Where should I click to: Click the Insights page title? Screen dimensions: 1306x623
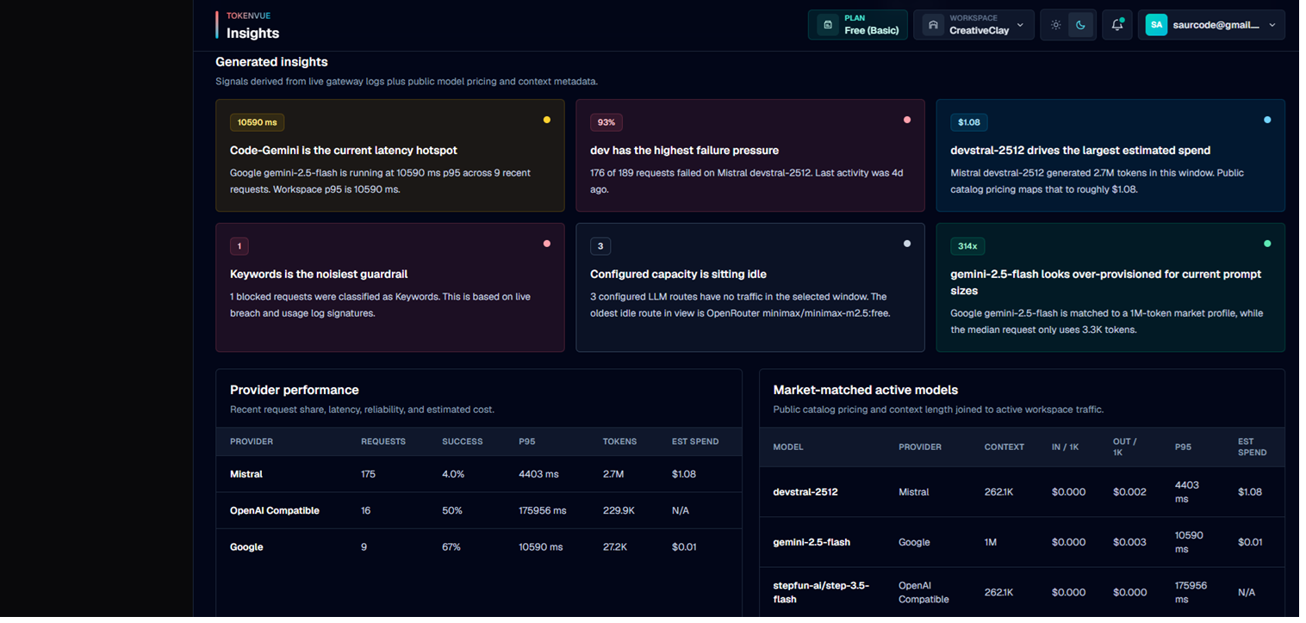click(252, 33)
